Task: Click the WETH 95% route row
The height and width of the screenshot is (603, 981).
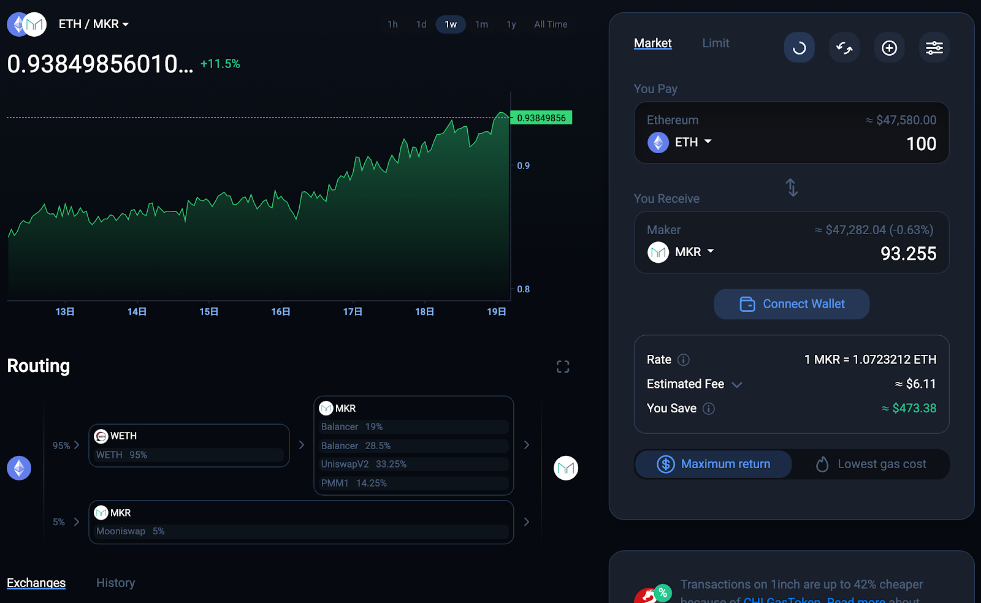Action: (189, 455)
